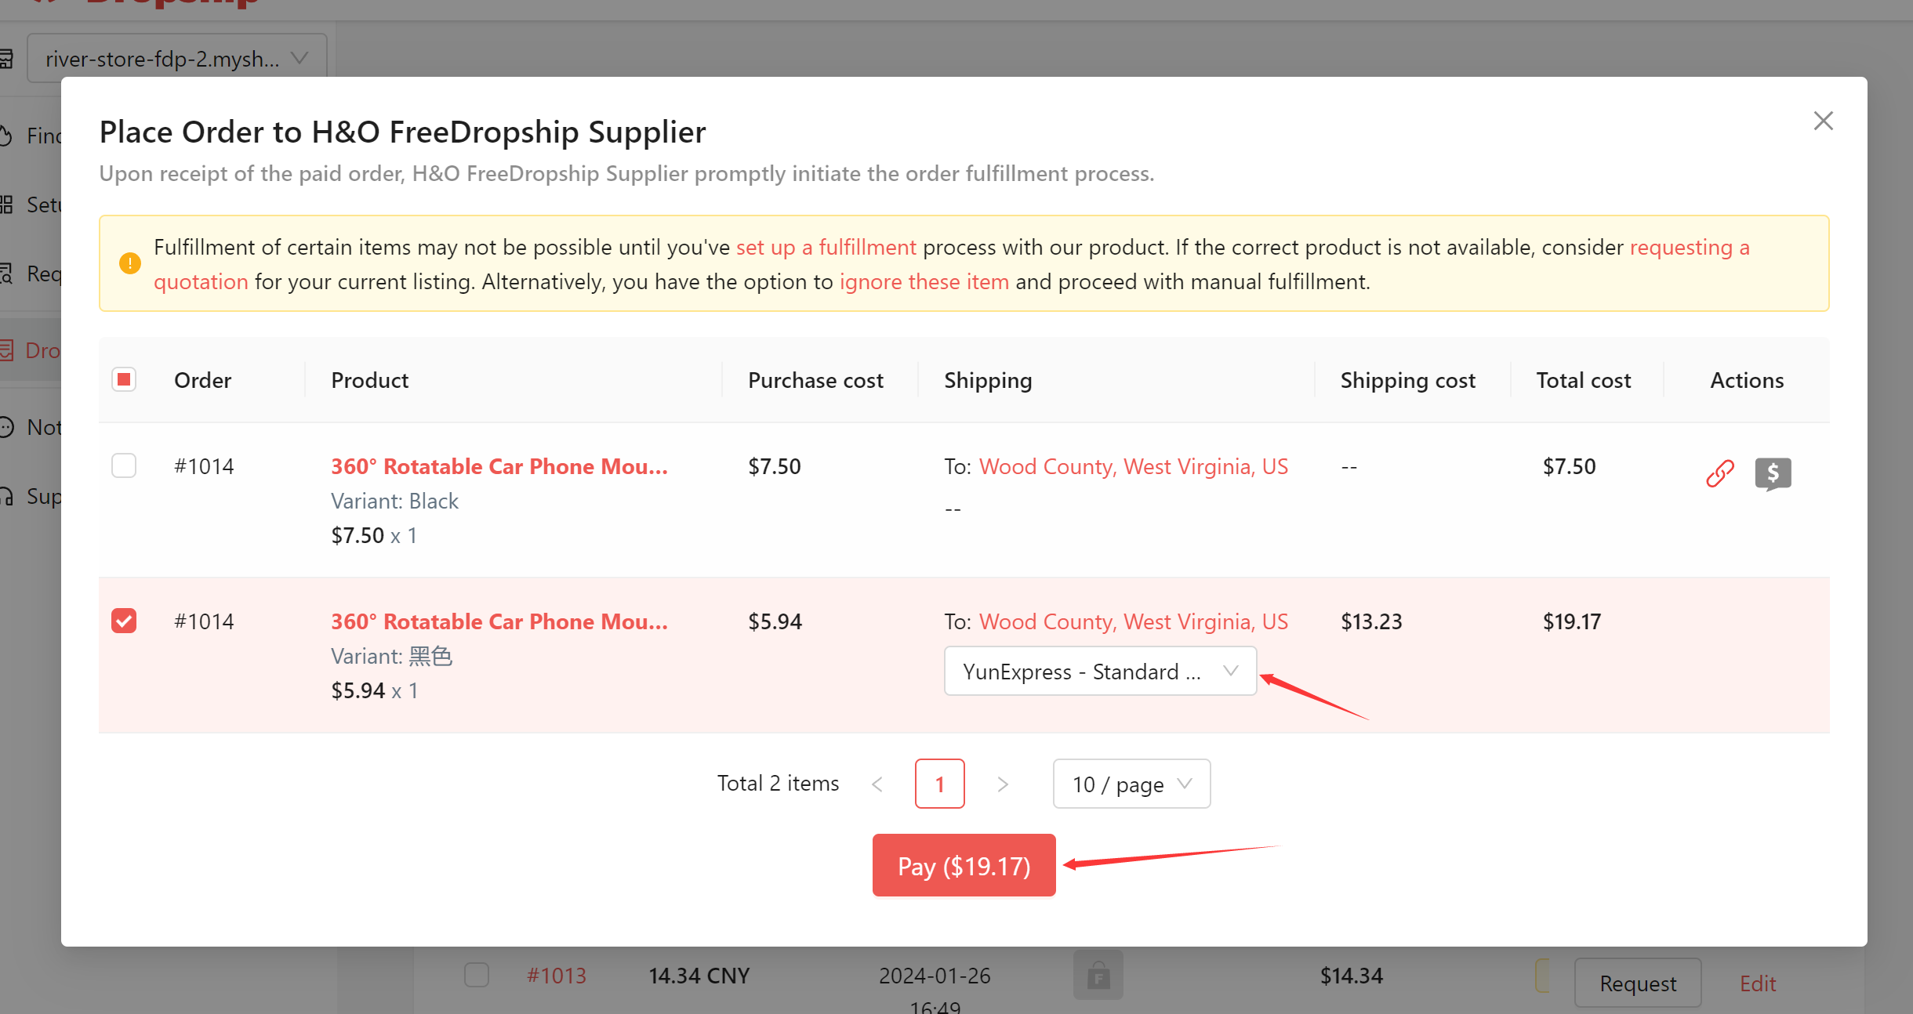The image size is (1913, 1014).
Task: Open the YunExpress shipping method dropdown
Action: 1100,671
